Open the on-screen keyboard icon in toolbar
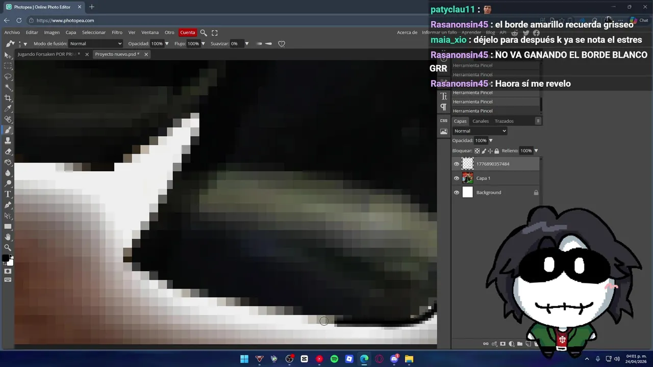The width and height of the screenshot is (653, 367). coord(8,280)
